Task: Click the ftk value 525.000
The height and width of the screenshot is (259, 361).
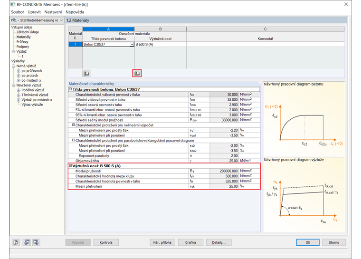Action: pos(225,181)
